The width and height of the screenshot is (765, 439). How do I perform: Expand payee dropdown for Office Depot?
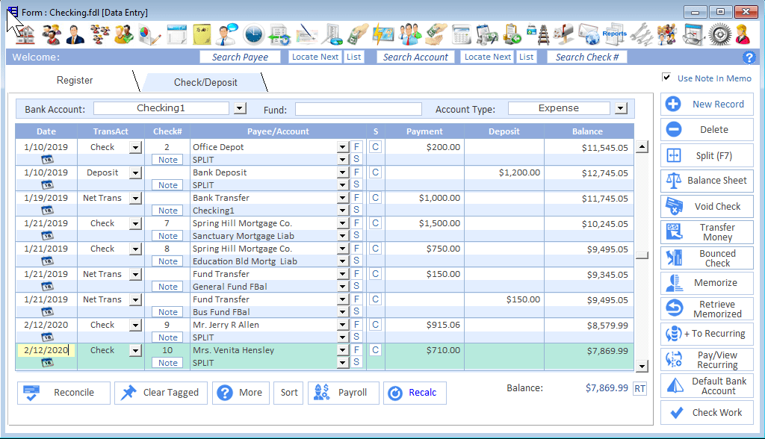[x=342, y=147]
